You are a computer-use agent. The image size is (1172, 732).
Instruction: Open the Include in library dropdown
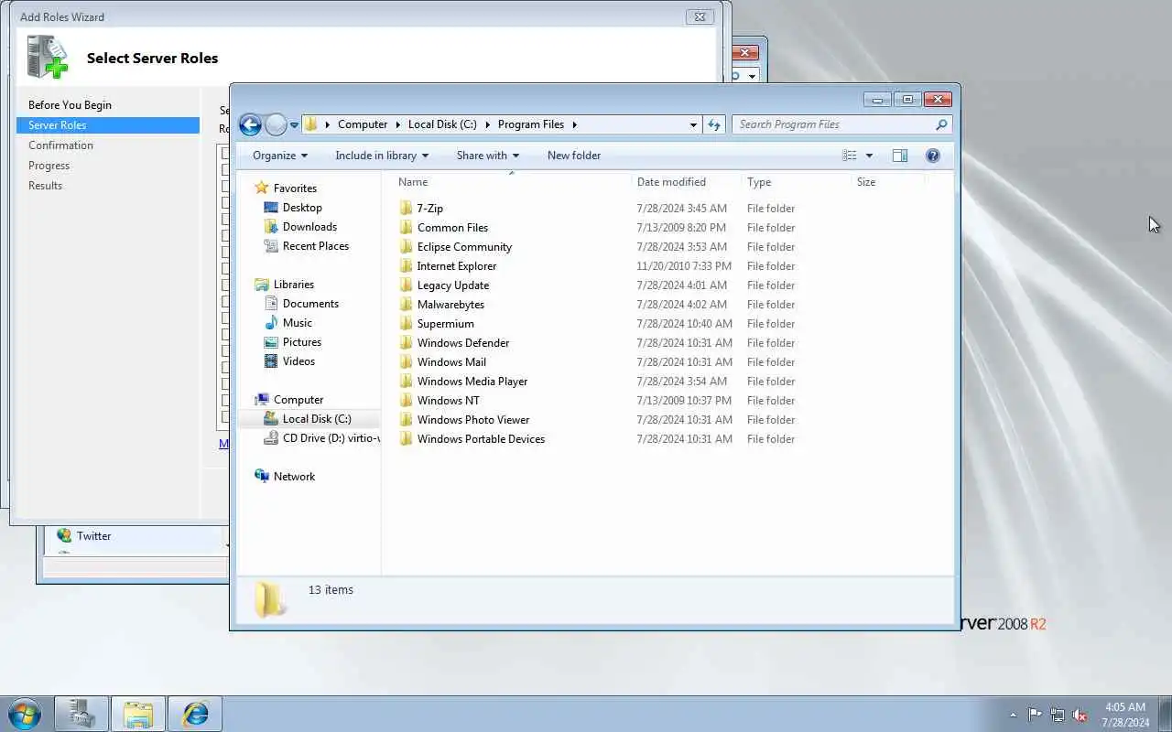(x=382, y=156)
